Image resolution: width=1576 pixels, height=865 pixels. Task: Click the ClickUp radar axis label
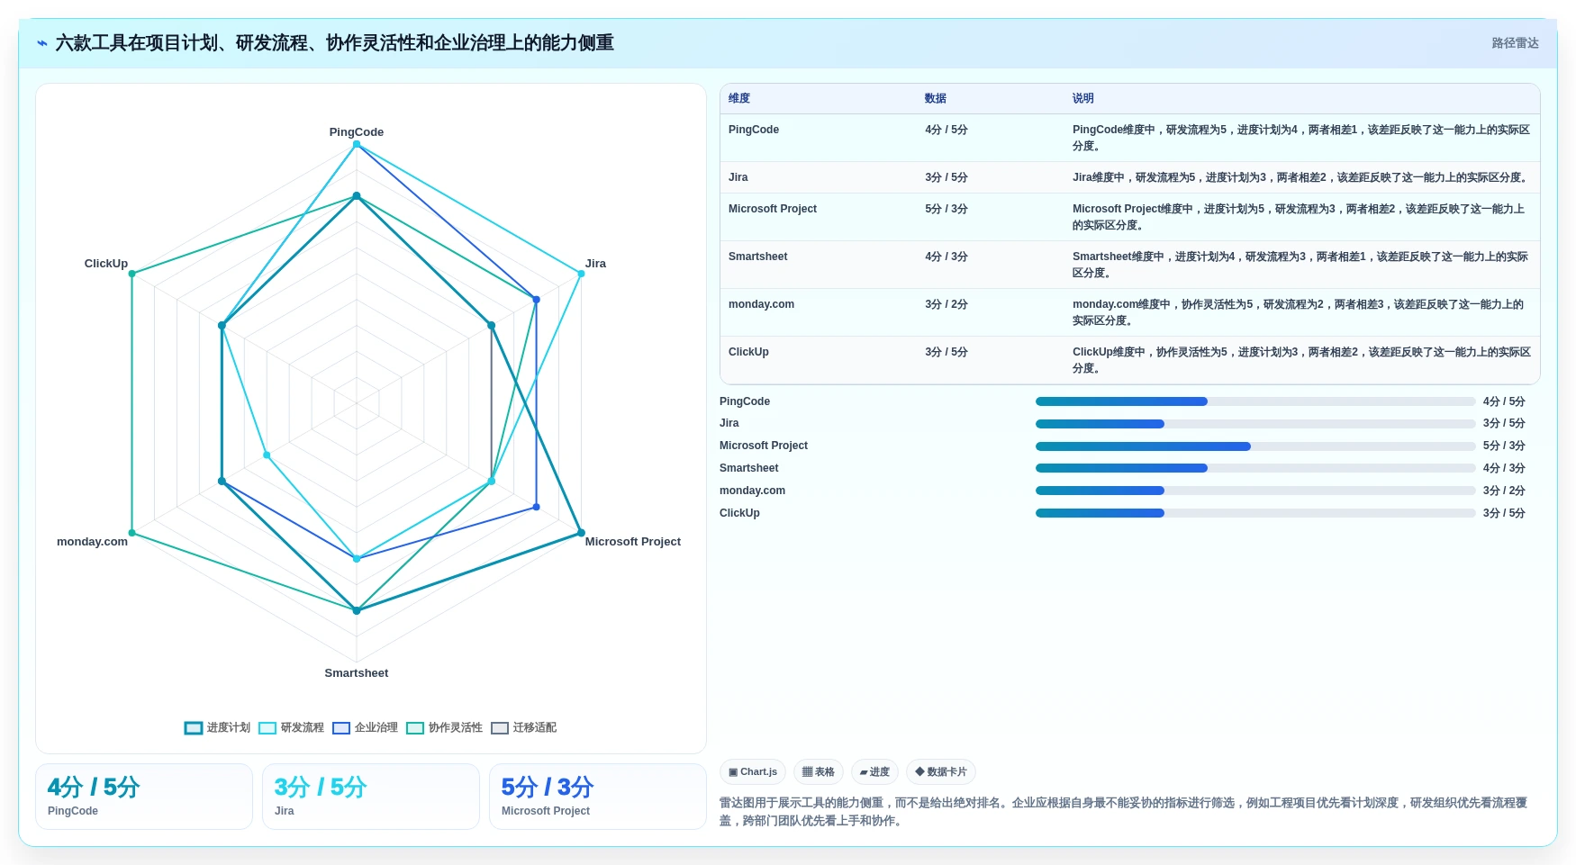[106, 264]
